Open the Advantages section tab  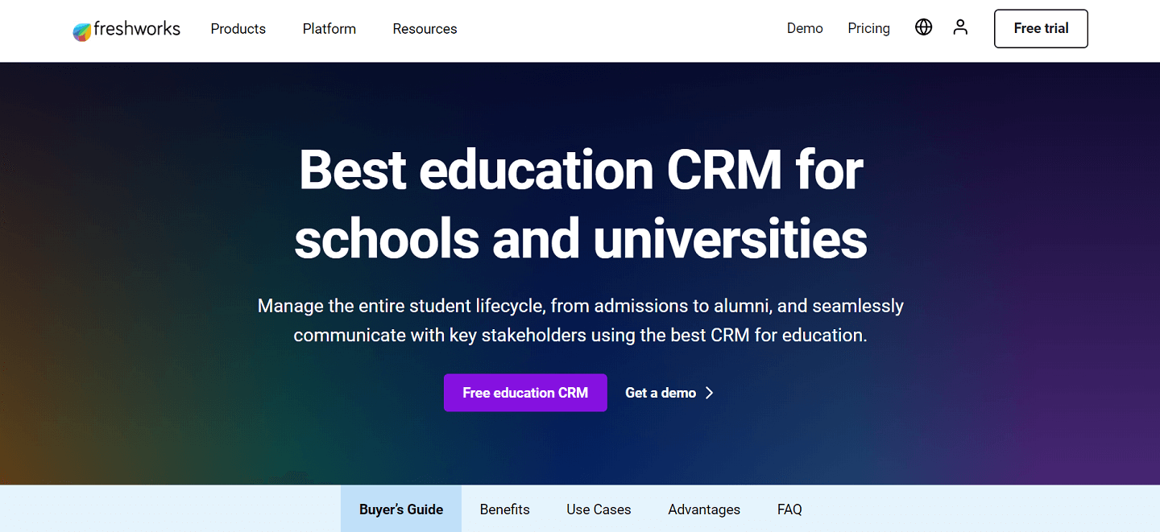coord(704,509)
